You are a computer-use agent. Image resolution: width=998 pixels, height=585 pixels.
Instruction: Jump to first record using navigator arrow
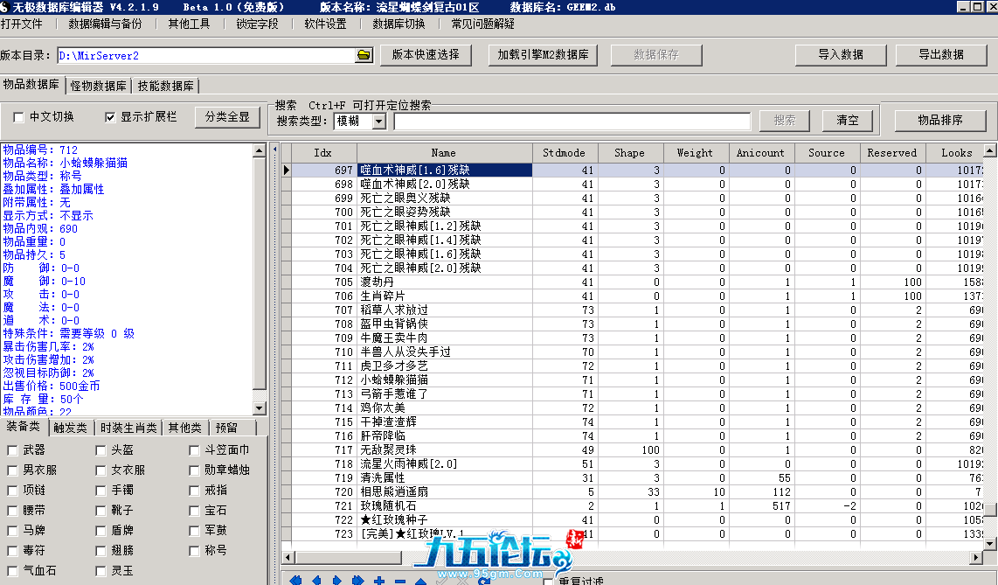pyautogui.click(x=295, y=580)
